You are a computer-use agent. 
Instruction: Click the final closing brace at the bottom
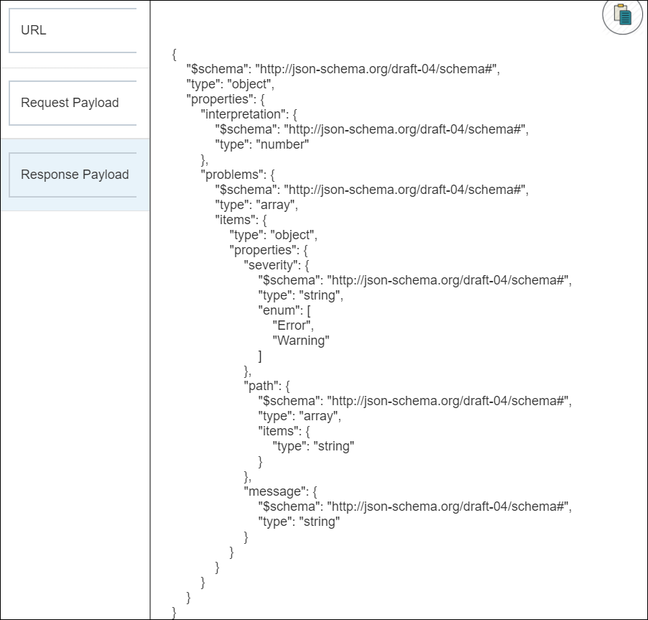click(x=172, y=612)
